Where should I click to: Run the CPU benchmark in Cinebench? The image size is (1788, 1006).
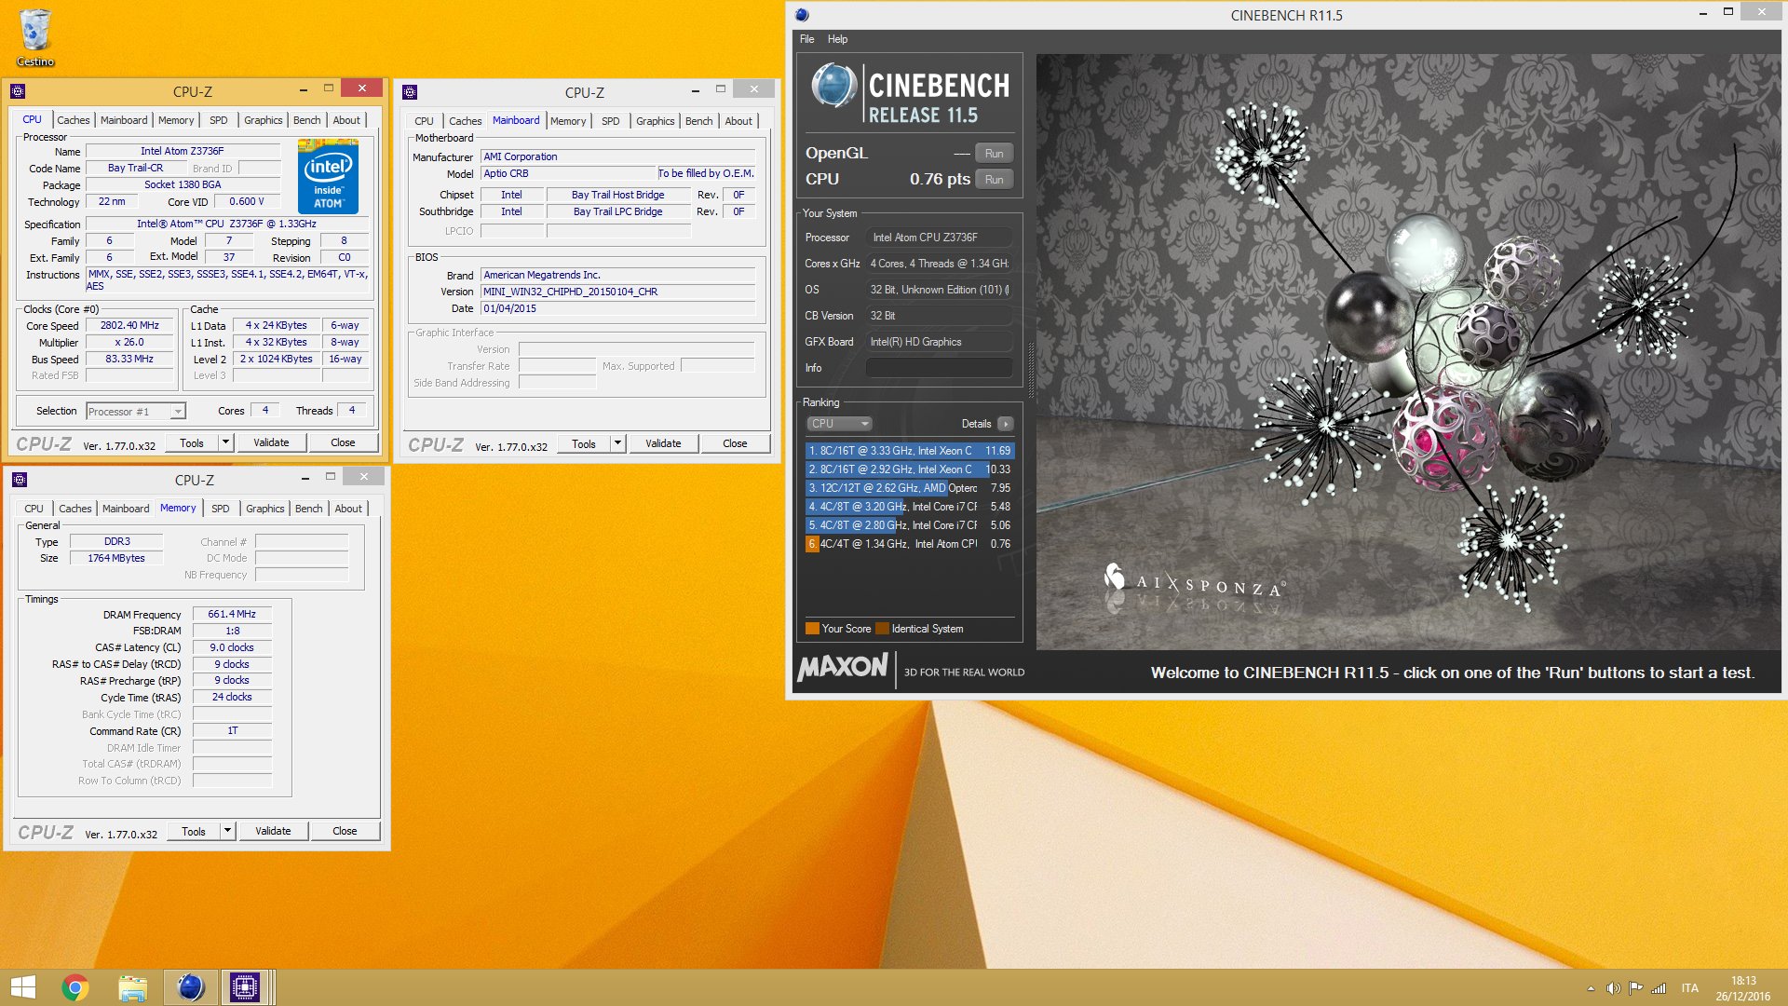[994, 180]
